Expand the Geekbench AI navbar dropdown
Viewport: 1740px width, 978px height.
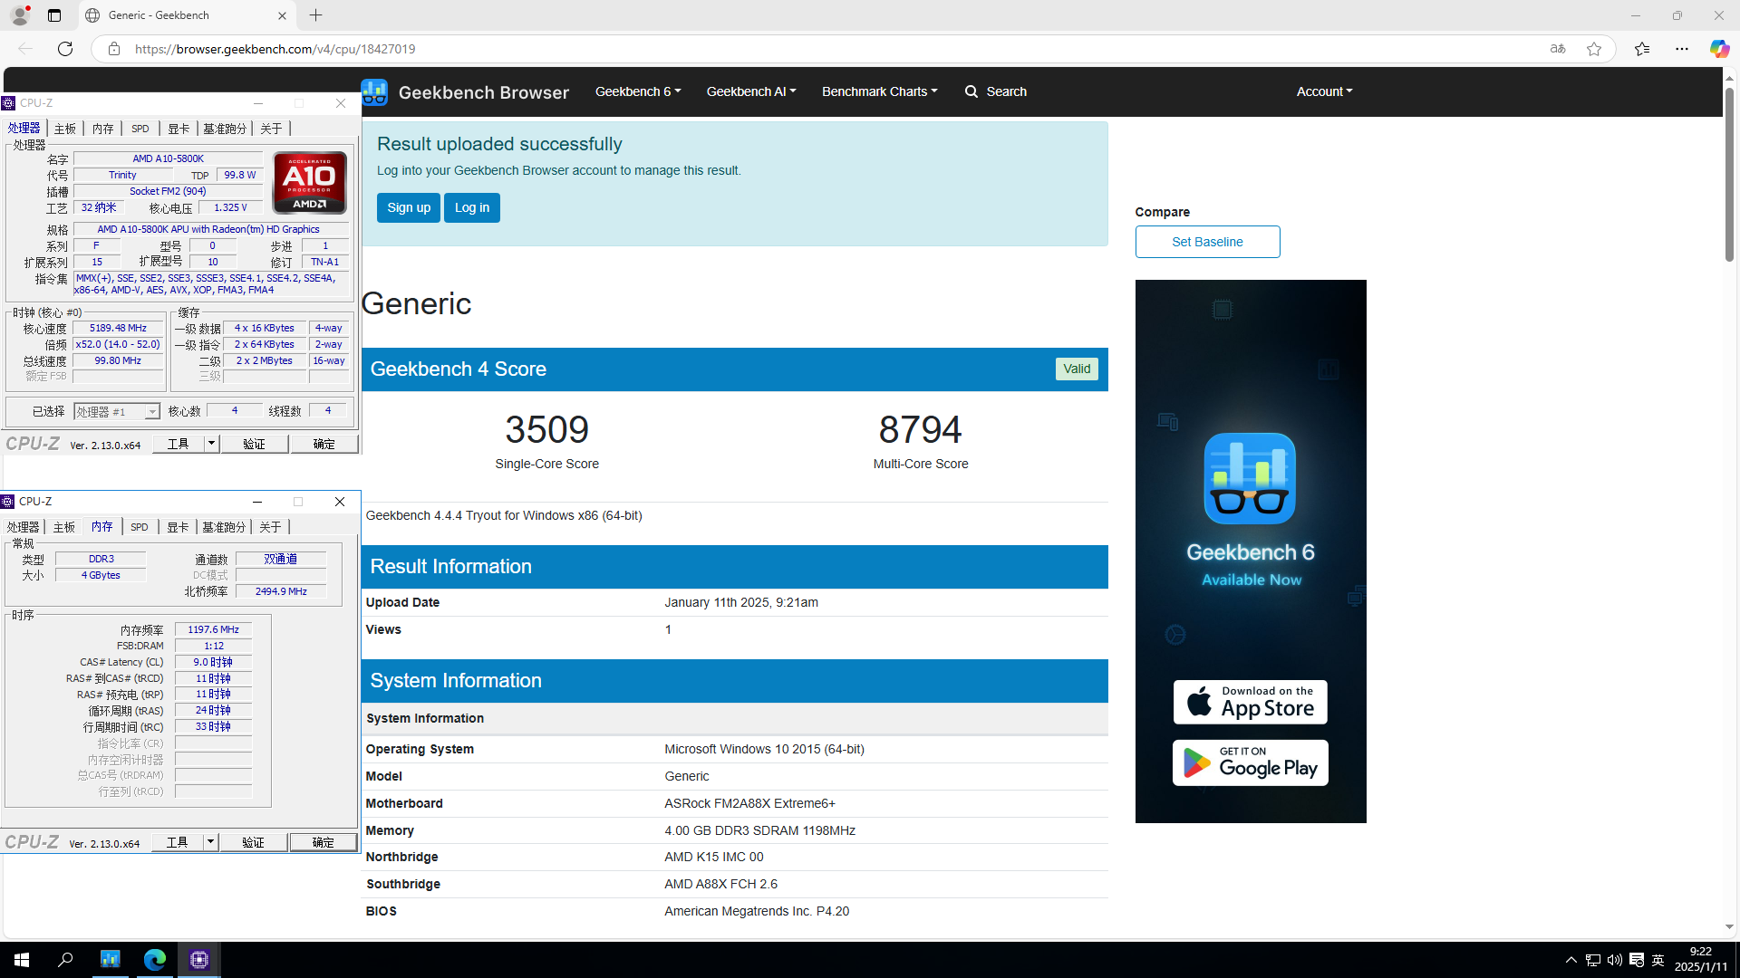point(751,91)
